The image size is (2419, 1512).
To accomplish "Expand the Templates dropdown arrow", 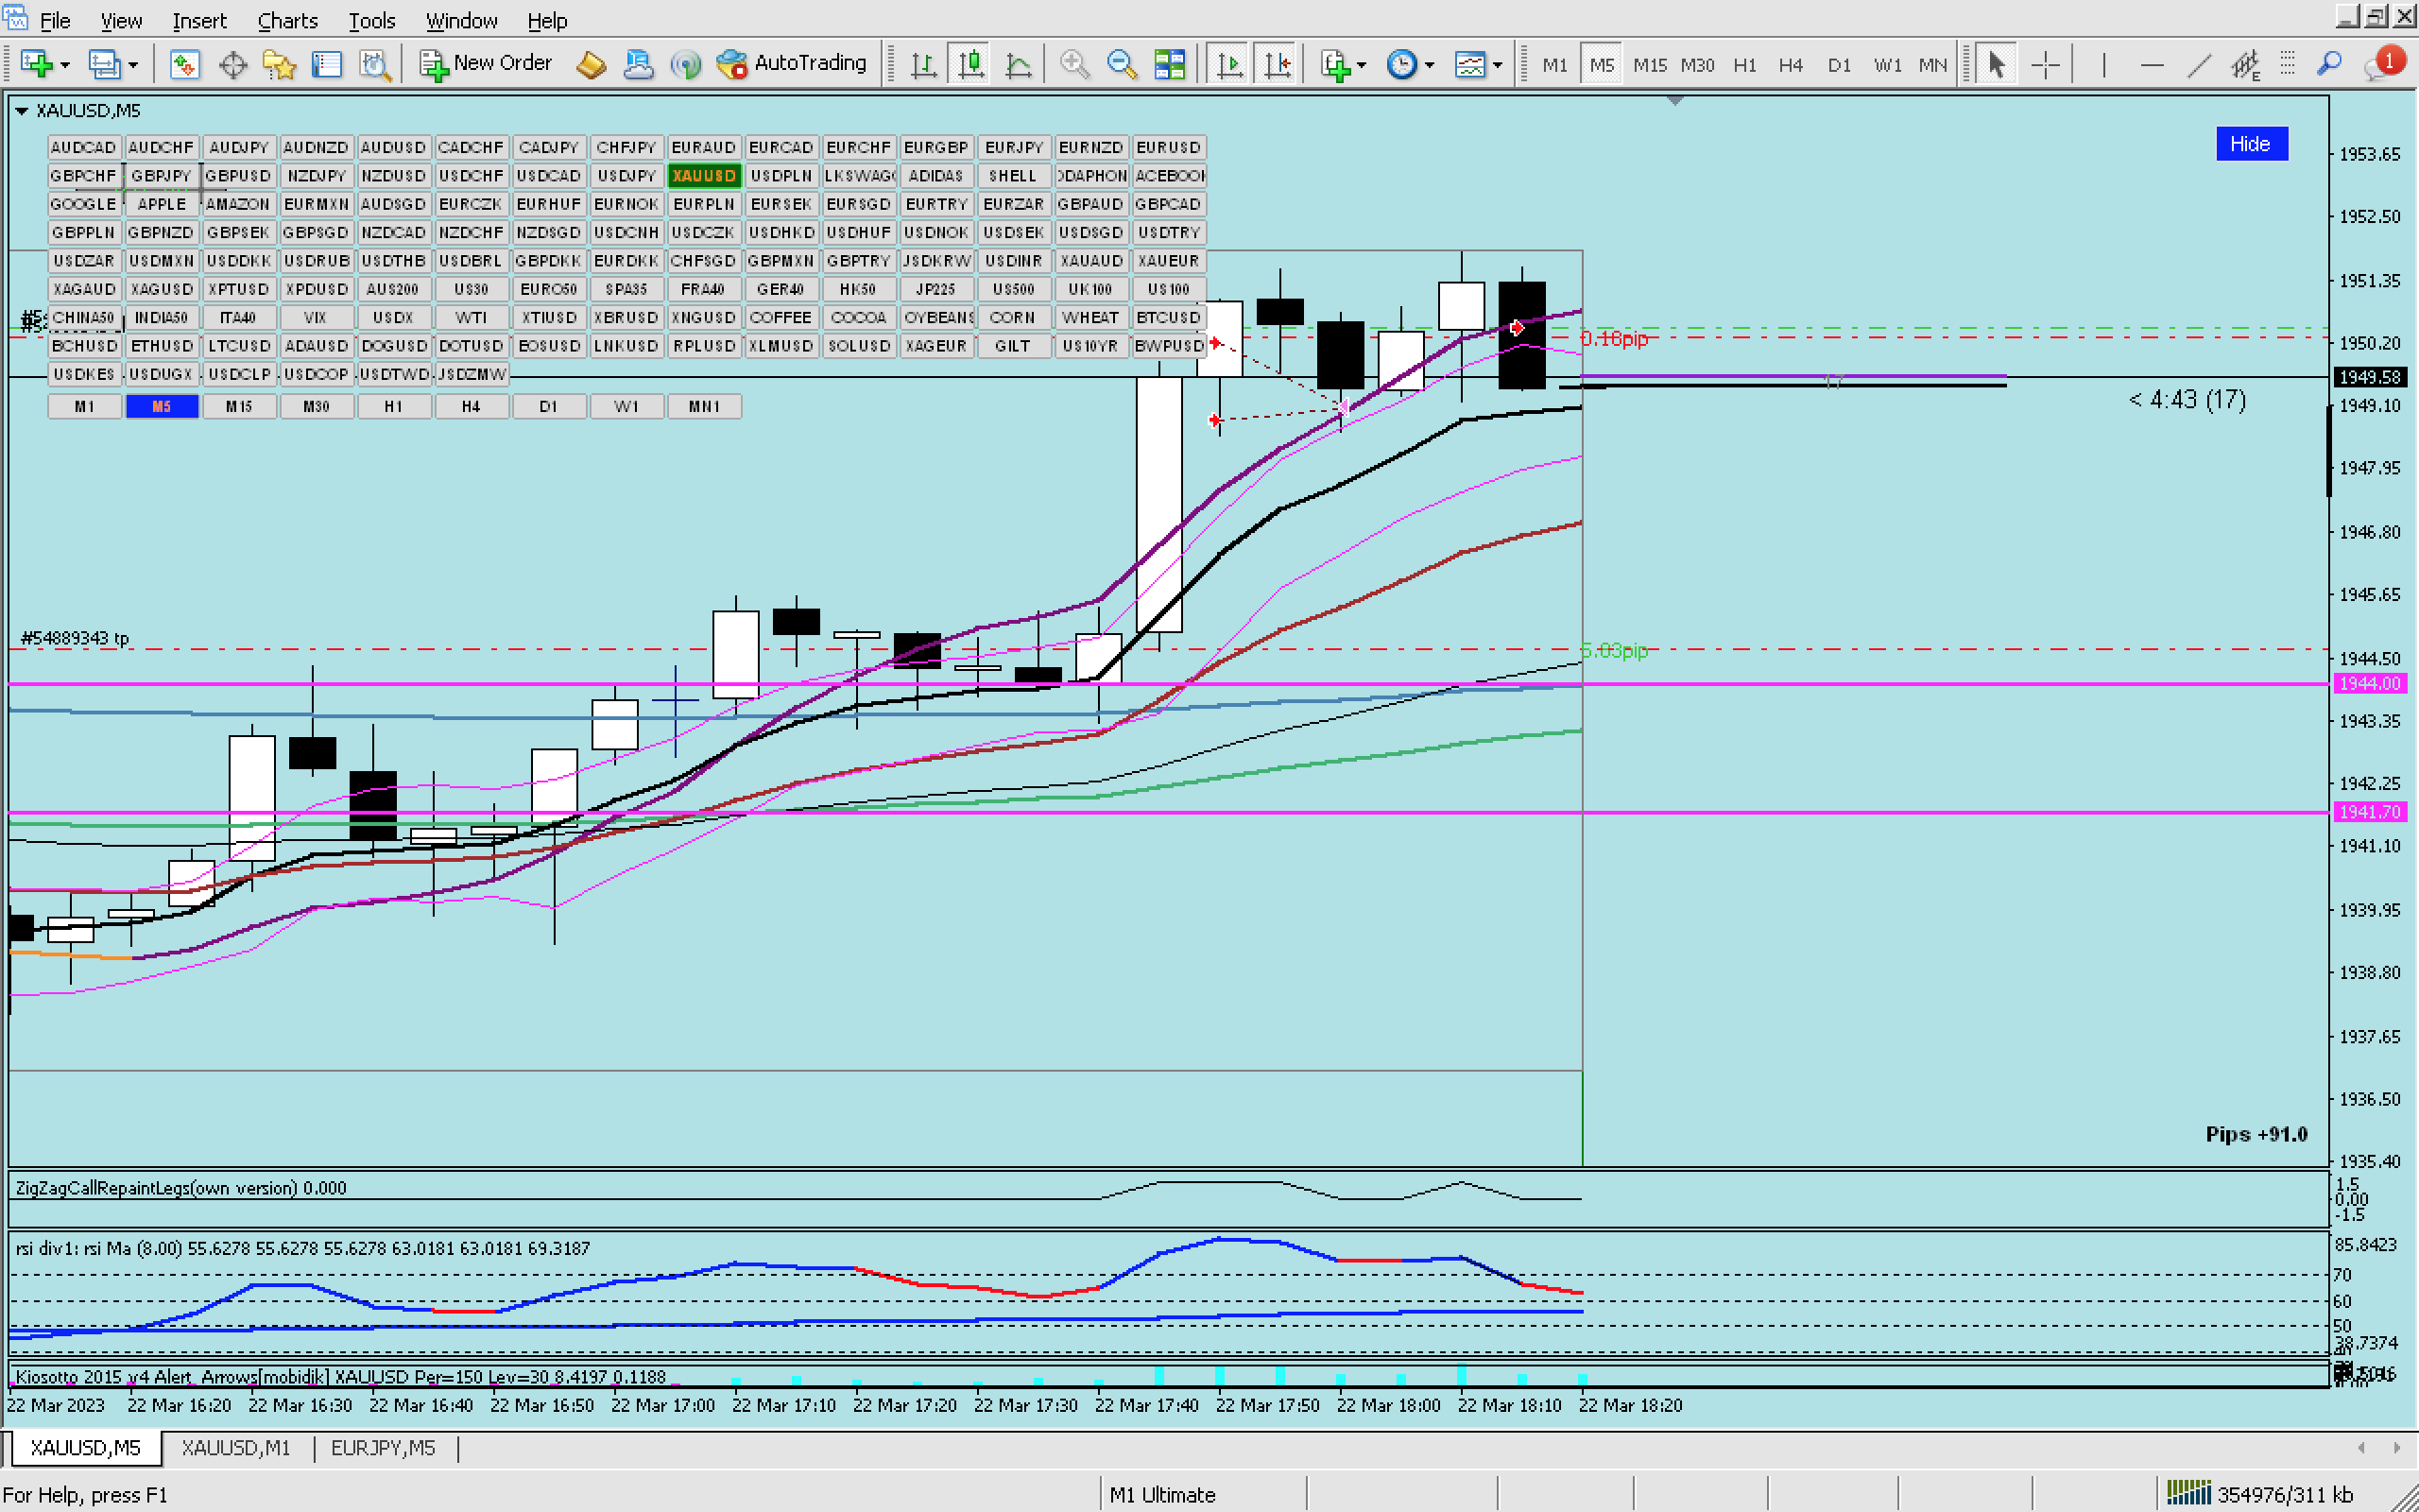I will tap(1498, 65).
